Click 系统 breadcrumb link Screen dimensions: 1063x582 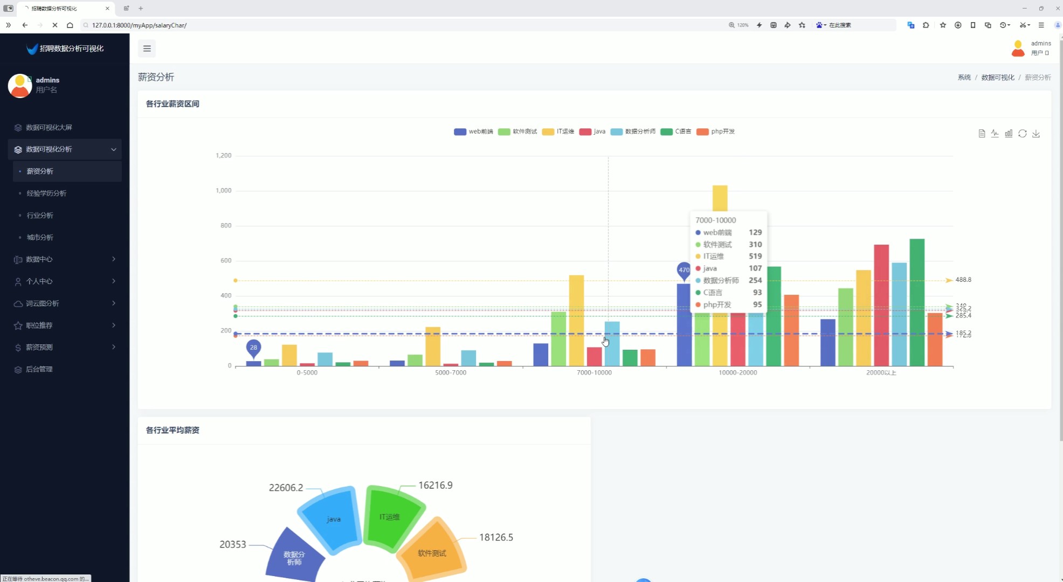(964, 78)
